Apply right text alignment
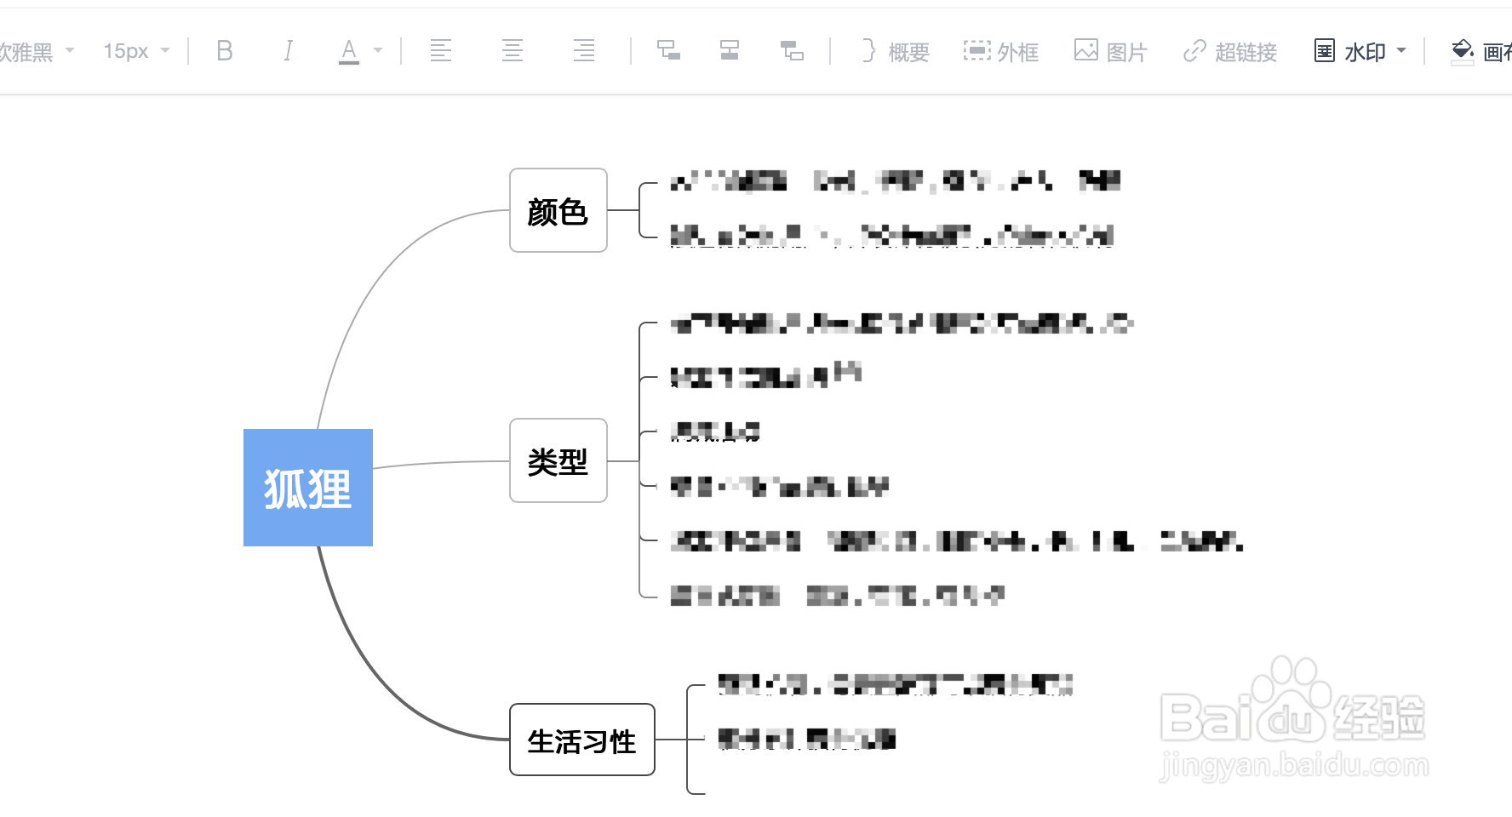1512x817 pixels. (x=584, y=51)
